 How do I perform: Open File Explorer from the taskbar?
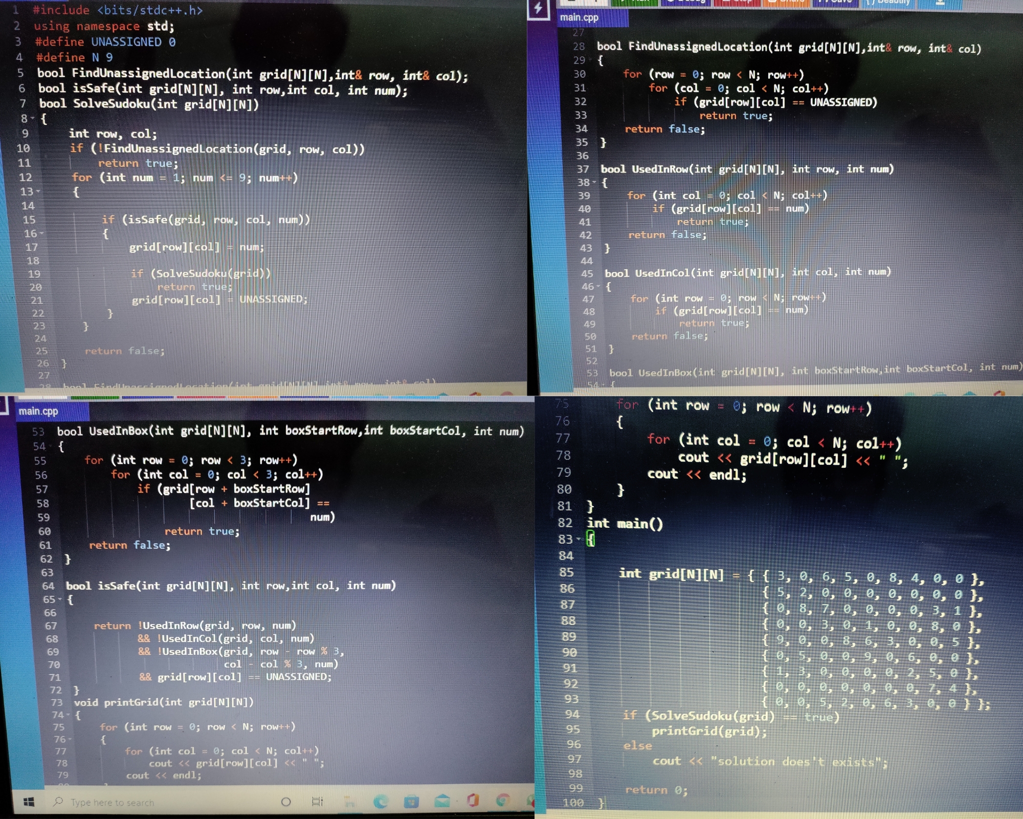click(349, 802)
